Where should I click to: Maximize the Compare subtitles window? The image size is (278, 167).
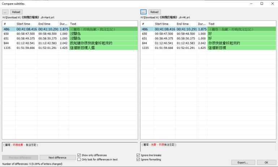tap(262, 4)
